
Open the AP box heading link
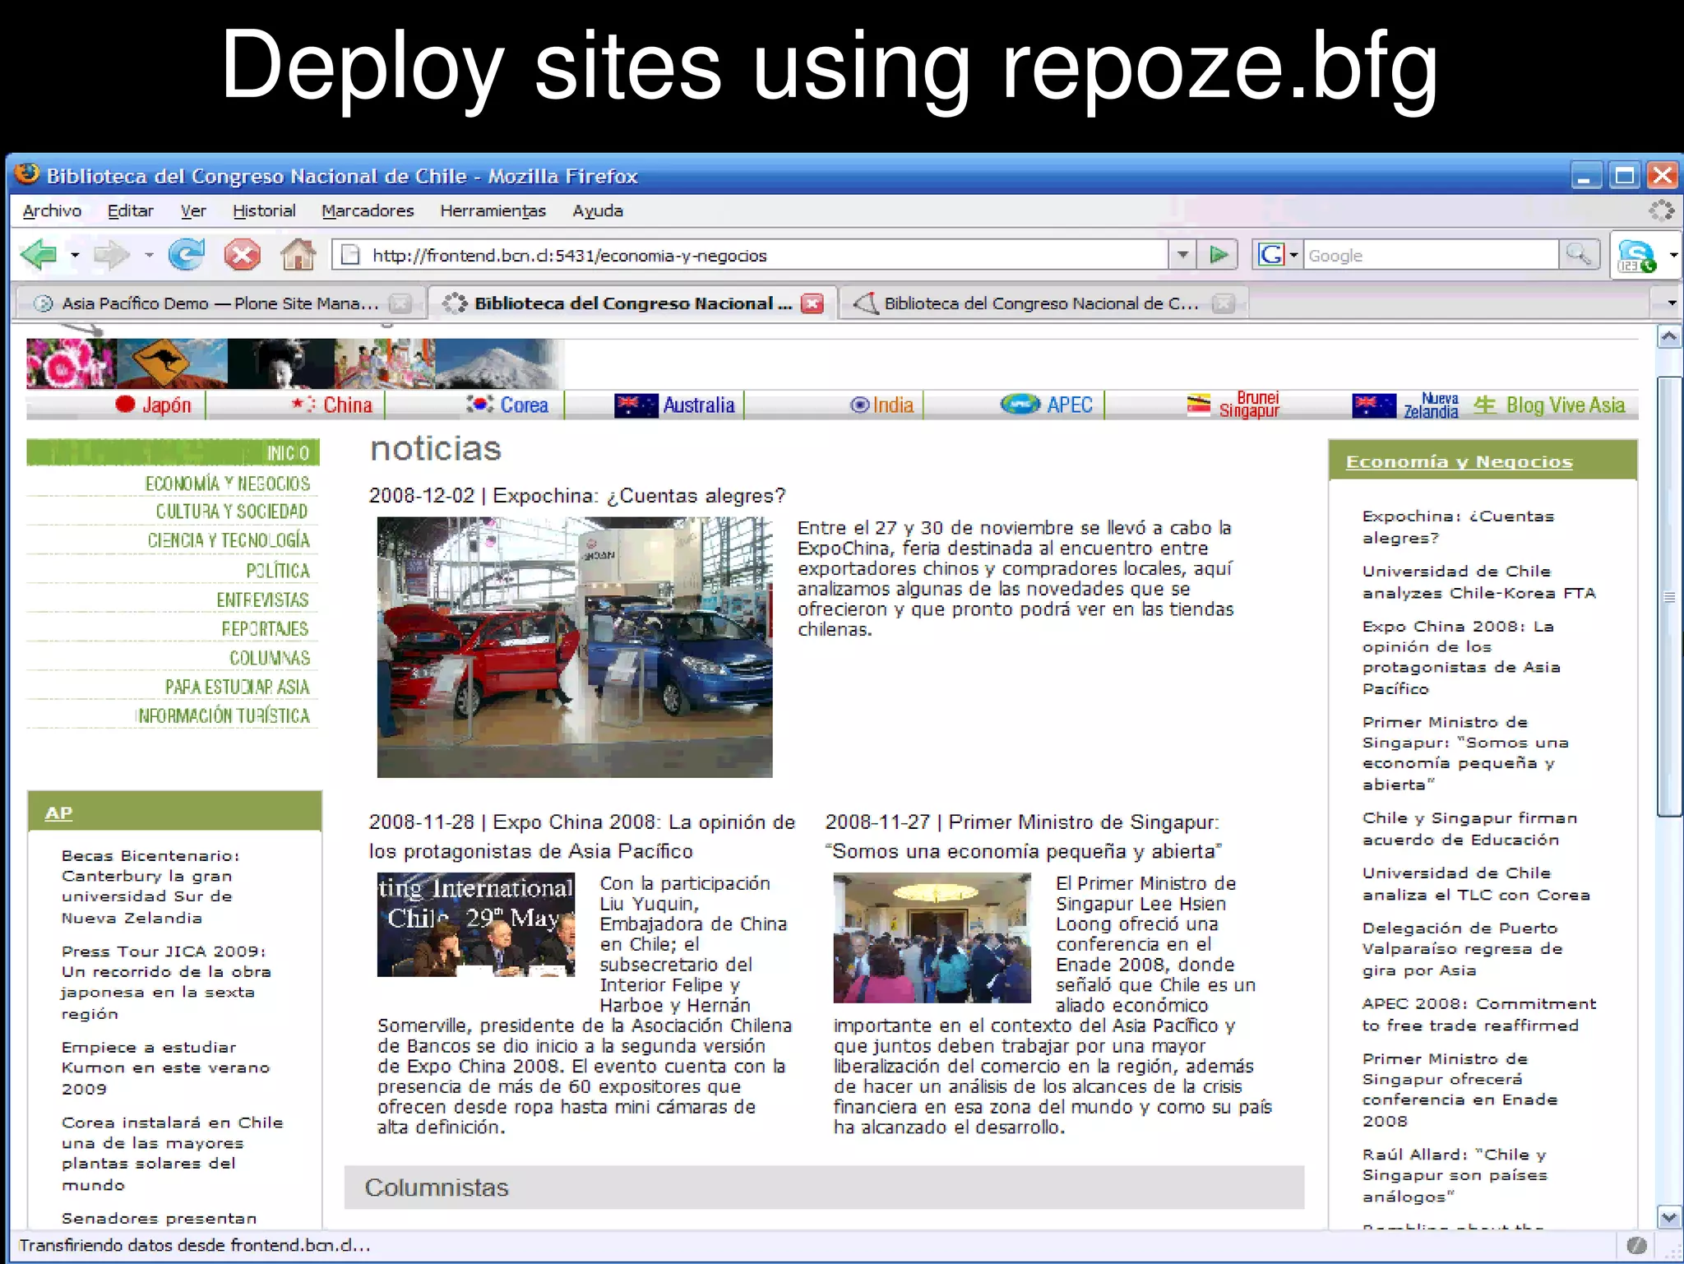click(58, 813)
